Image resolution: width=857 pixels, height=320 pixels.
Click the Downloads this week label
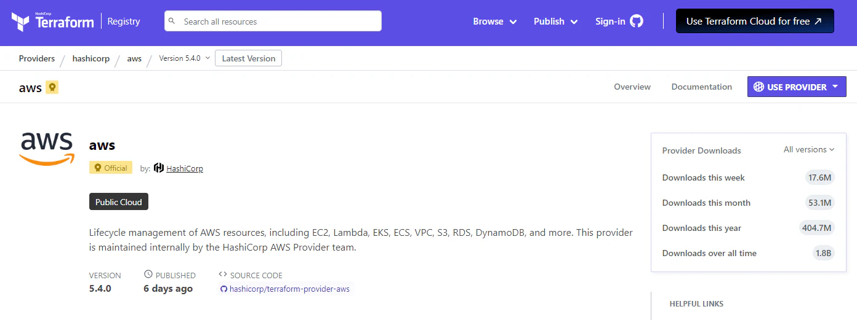704,178
